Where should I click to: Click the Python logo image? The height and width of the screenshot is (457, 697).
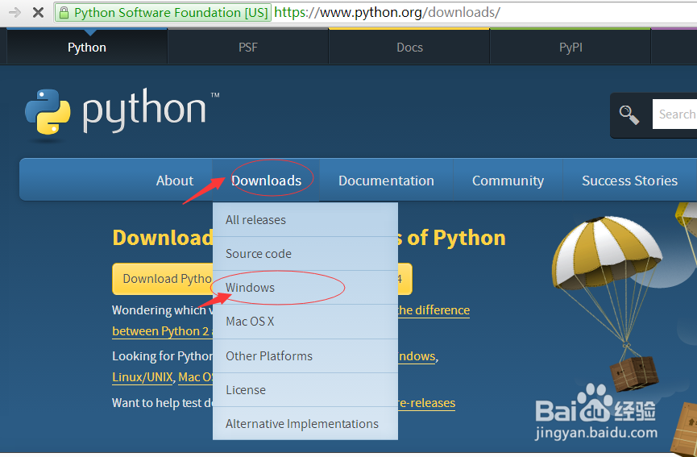(x=122, y=114)
